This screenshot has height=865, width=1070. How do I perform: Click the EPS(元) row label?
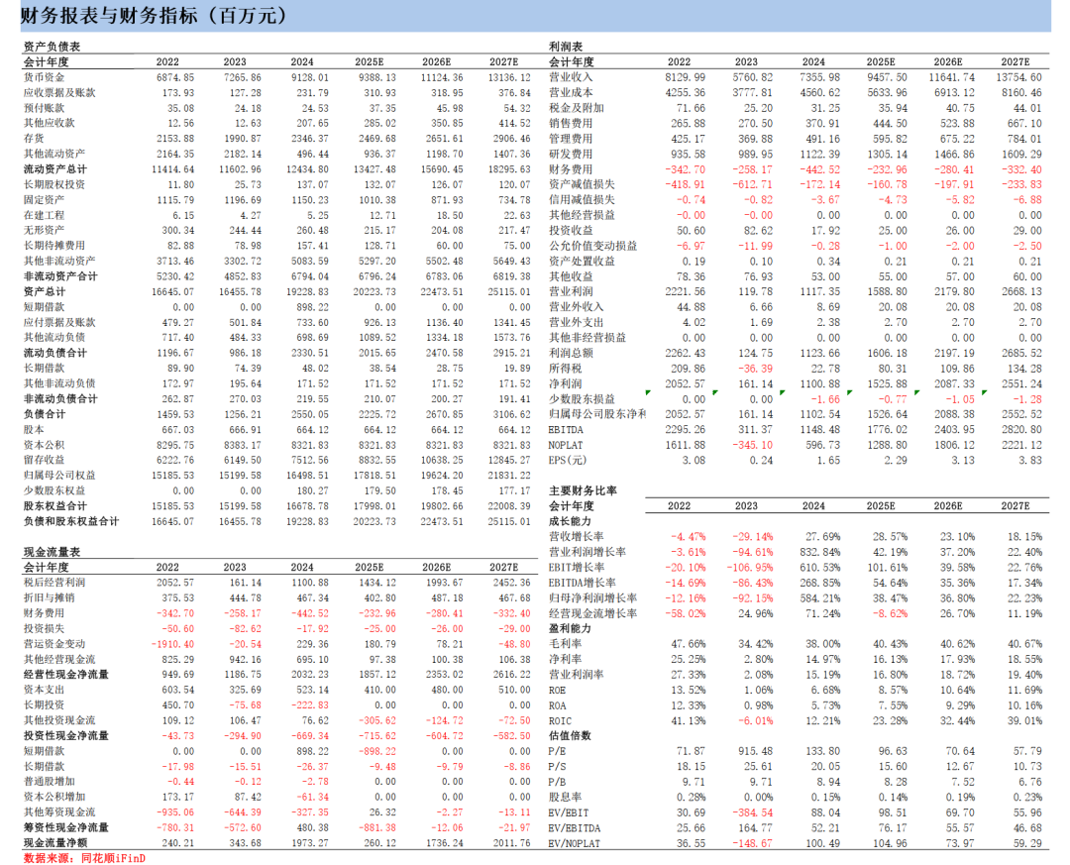567,460
